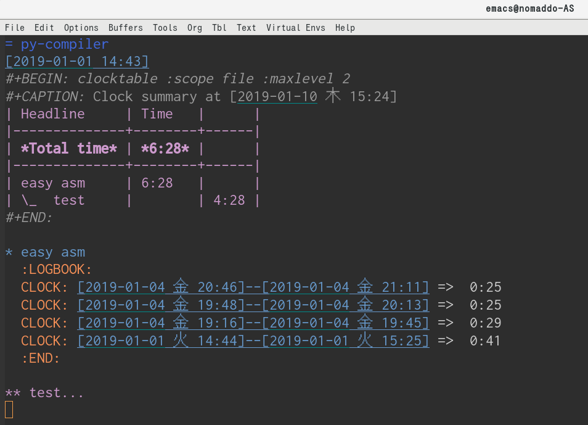Open the Buffers menu
The height and width of the screenshot is (425, 588).
pyautogui.click(x=125, y=27)
